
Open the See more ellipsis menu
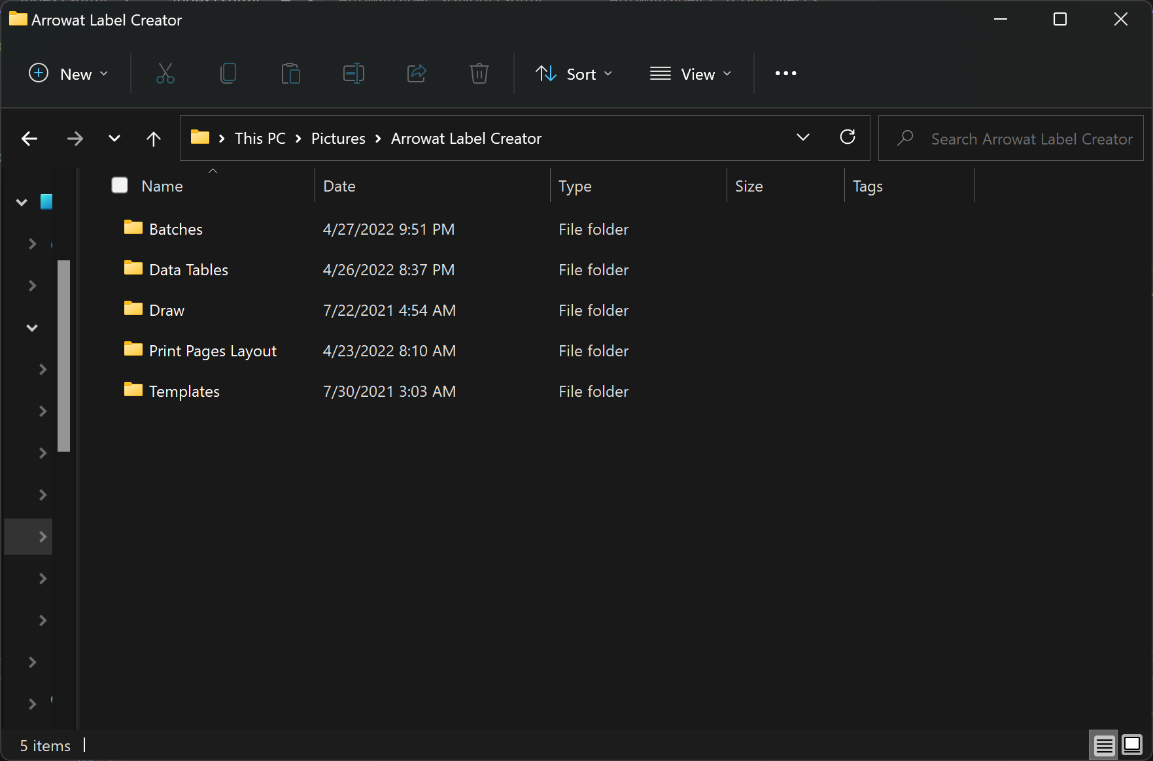(x=785, y=73)
